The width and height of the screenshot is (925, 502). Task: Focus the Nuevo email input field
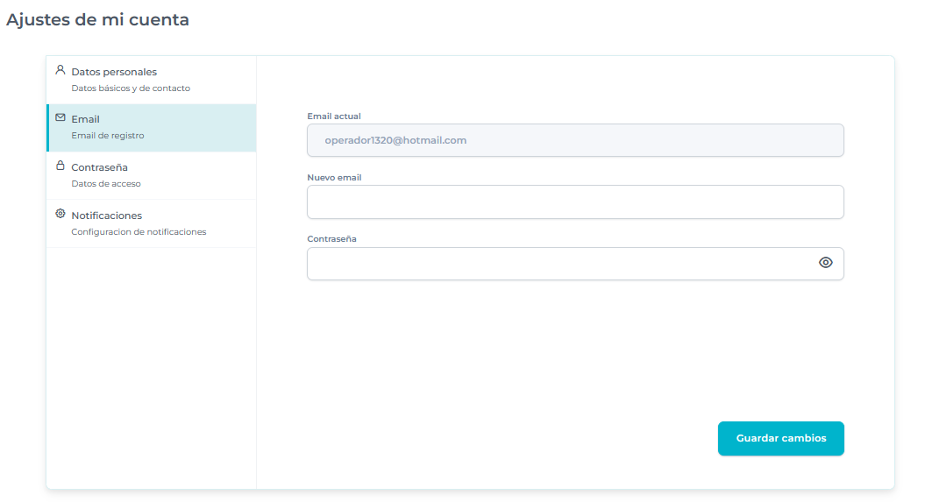(574, 202)
